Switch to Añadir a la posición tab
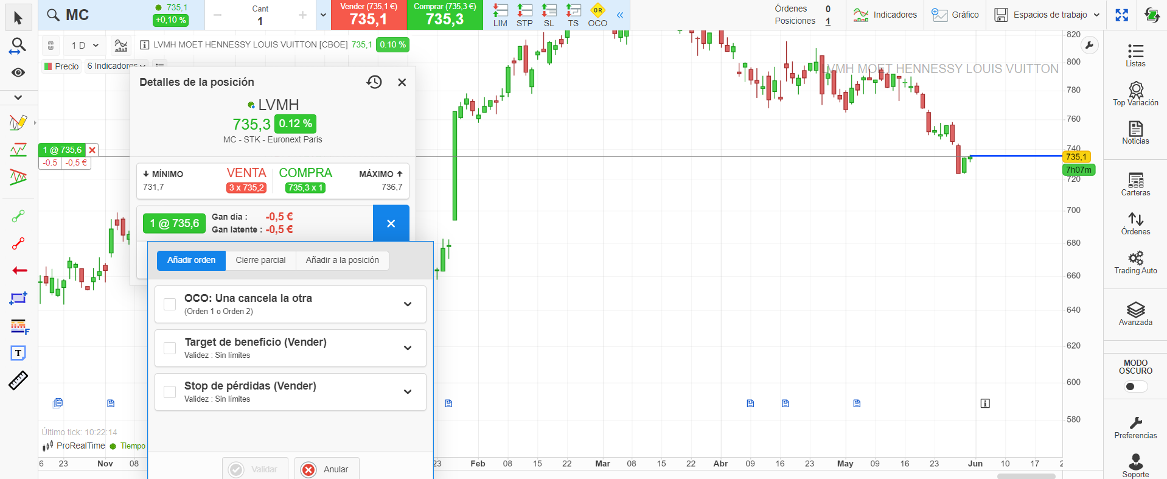The image size is (1167, 479). coord(342,260)
